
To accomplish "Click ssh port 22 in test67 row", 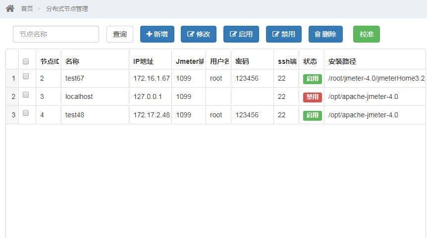I will tap(281, 78).
